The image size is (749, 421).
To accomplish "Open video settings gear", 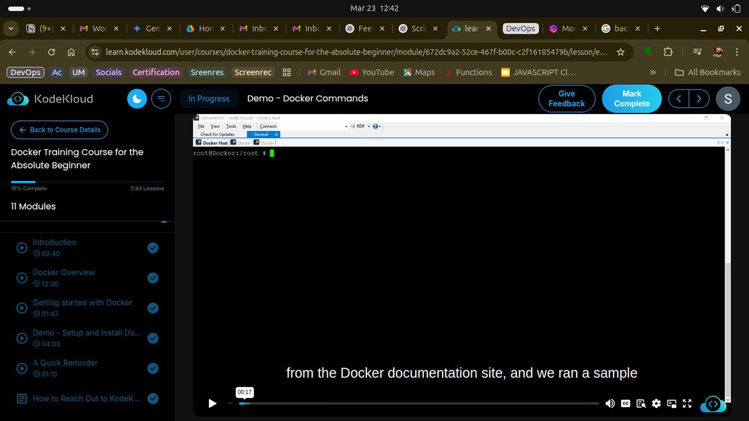I will tap(656, 404).
